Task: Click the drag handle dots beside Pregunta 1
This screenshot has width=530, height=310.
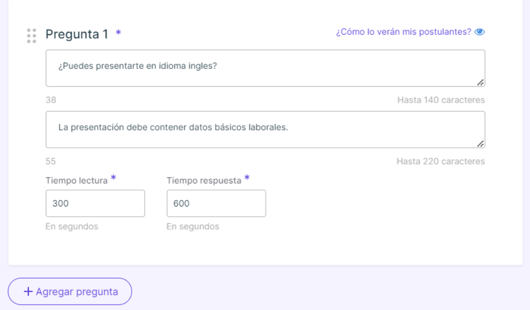Action: [x=31, y=36]
